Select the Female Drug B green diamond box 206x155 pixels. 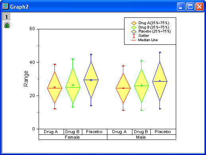click(73, 85)
